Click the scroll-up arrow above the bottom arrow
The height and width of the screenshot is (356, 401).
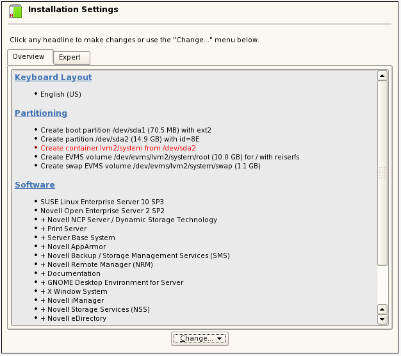(x=382, y=309)
